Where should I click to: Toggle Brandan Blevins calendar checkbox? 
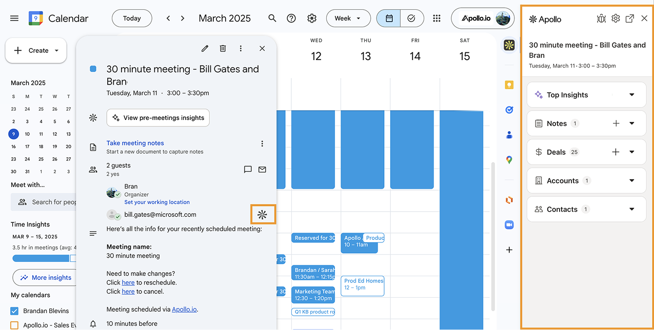pyautogui.click(x=14, y=311)
